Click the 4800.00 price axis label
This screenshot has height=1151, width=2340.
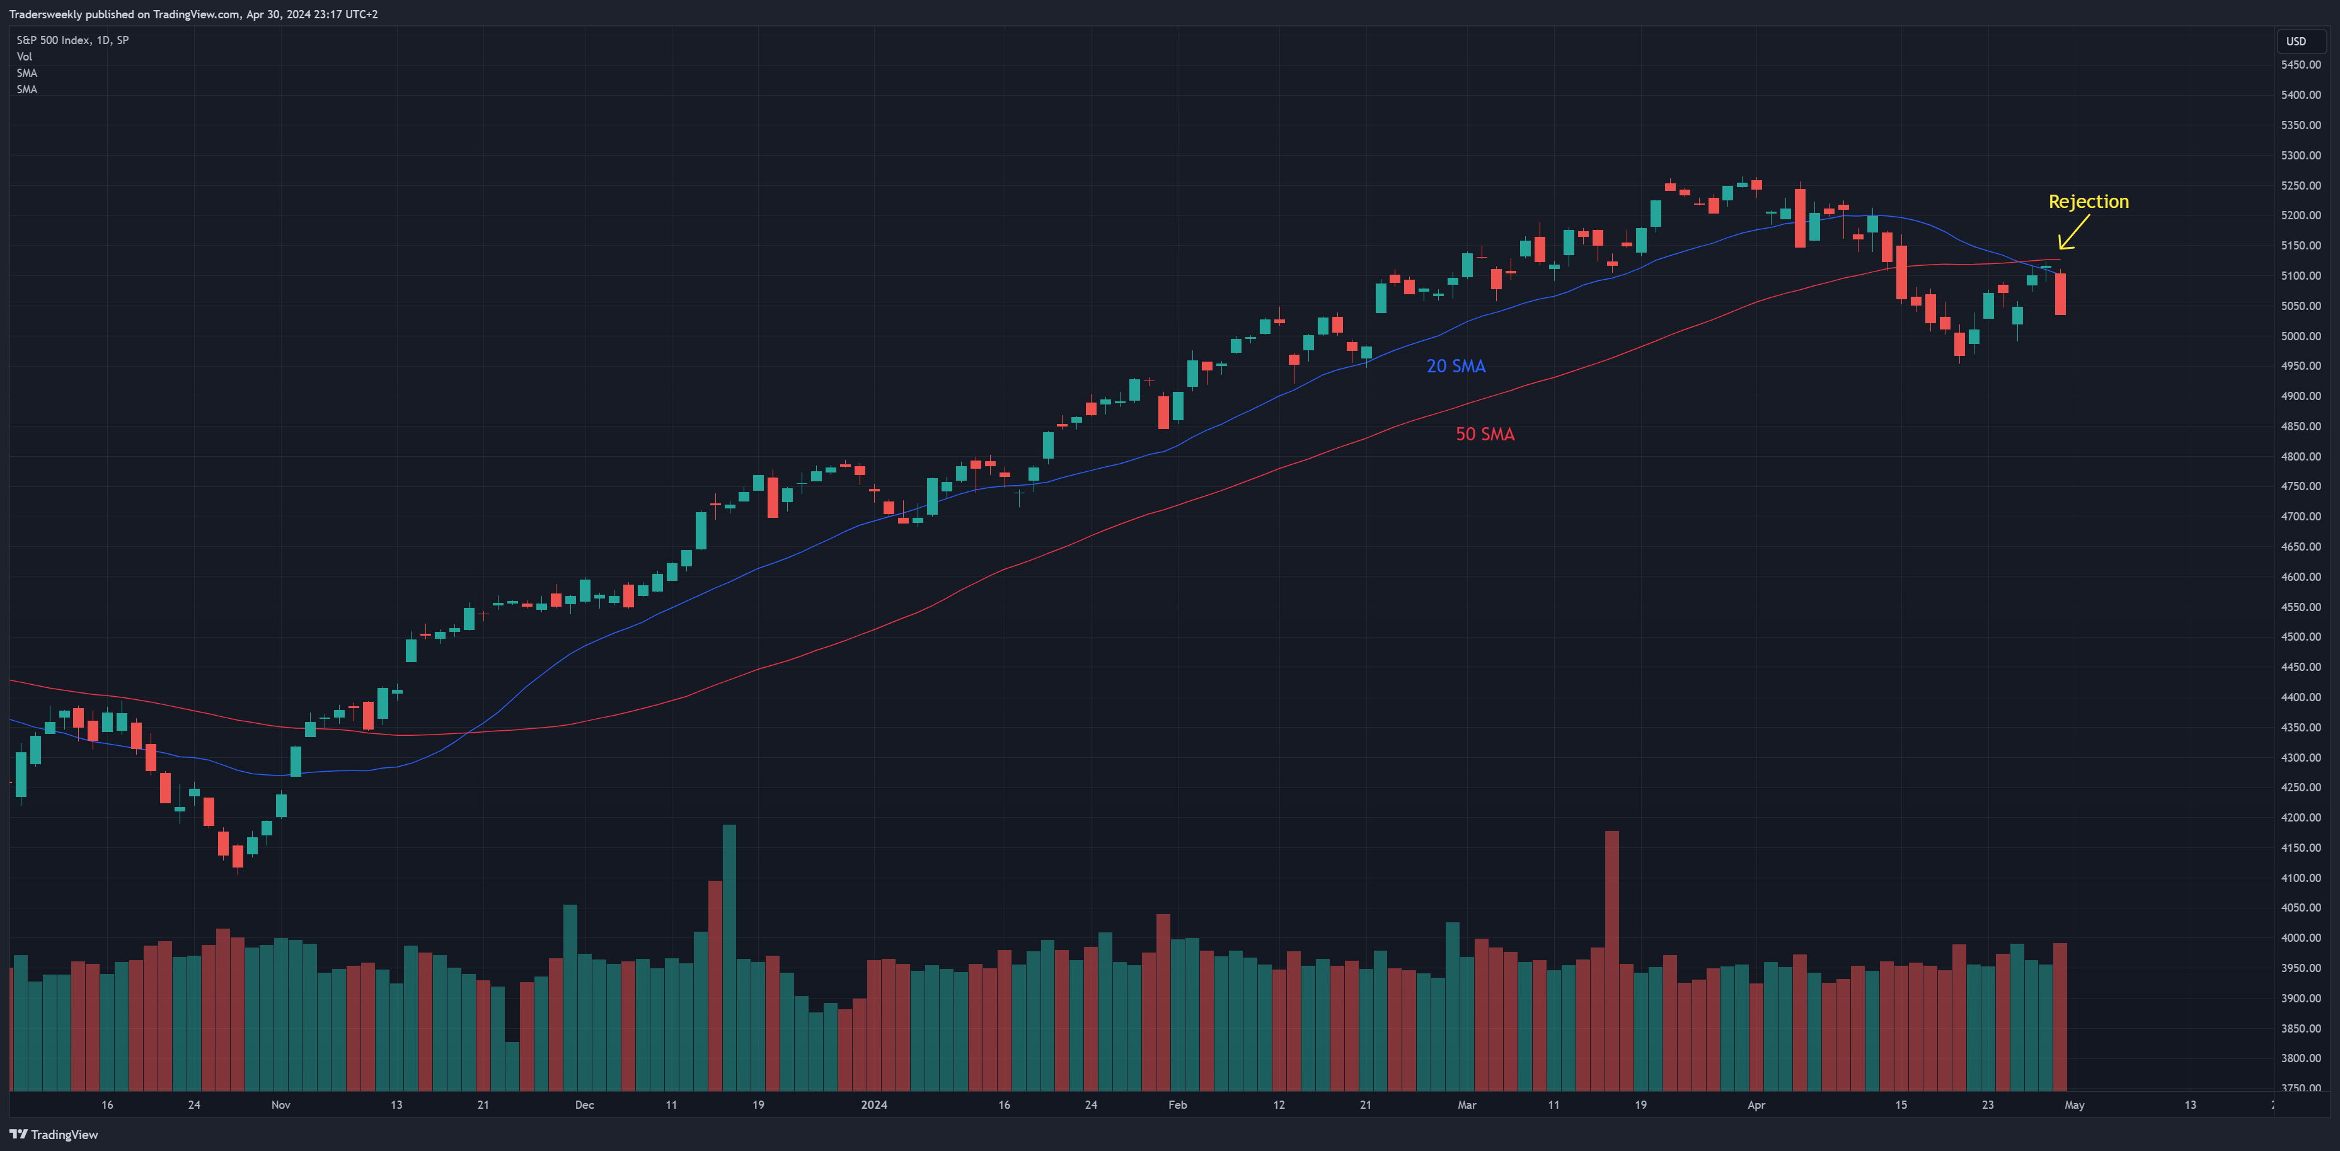[2301, 457]
